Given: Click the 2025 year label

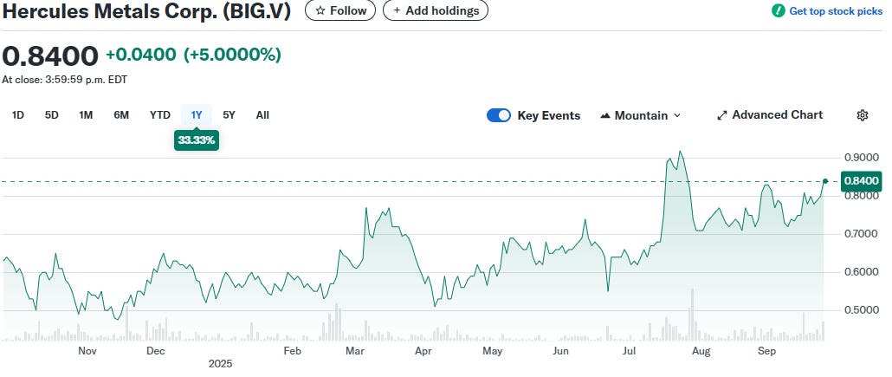Looking at the screenshot, I should (221, 364).
